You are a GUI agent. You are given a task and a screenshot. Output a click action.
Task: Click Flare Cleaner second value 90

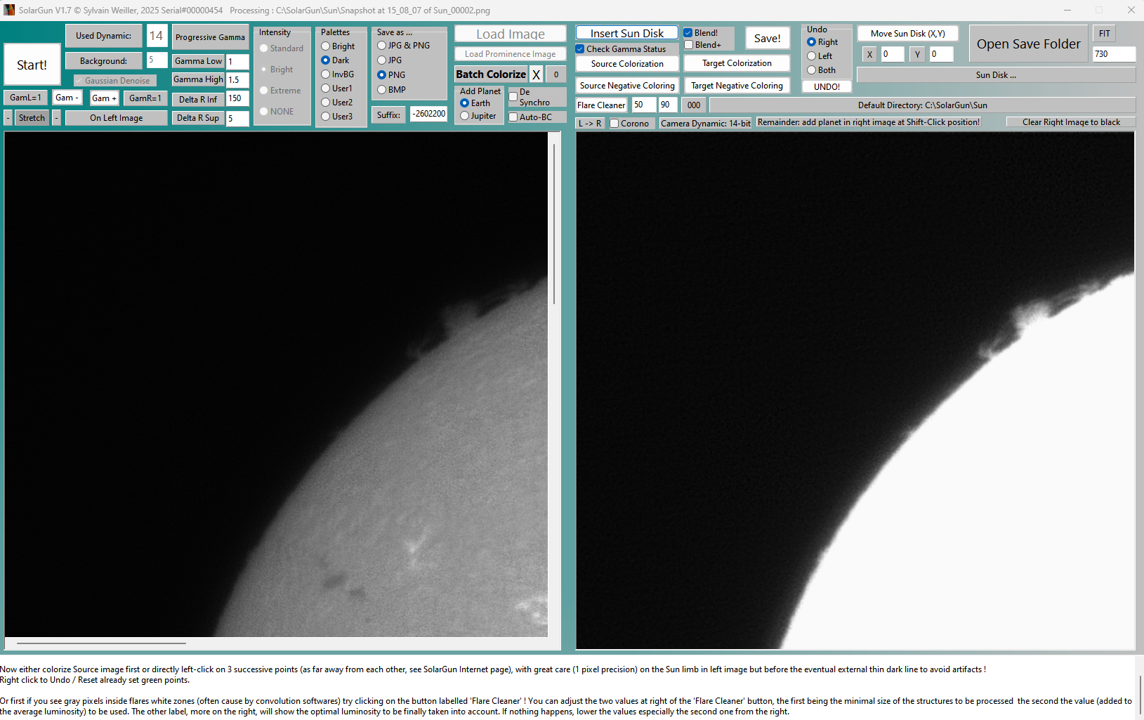(668, 105)
